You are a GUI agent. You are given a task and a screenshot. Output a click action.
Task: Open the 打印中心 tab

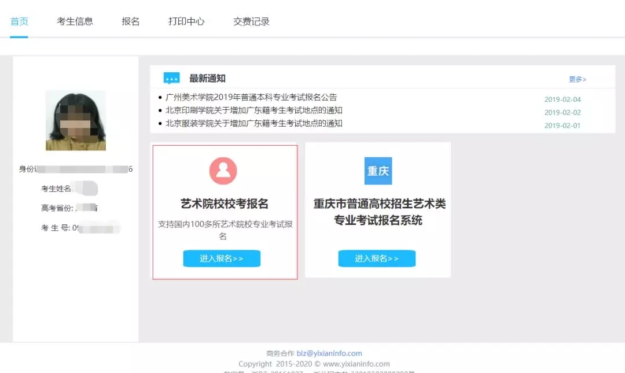(x=186, y=21)
